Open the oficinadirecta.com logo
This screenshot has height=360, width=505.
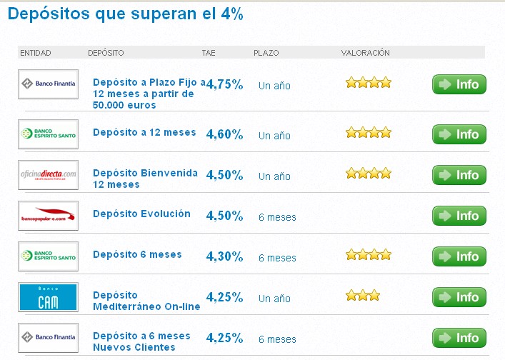48,175
